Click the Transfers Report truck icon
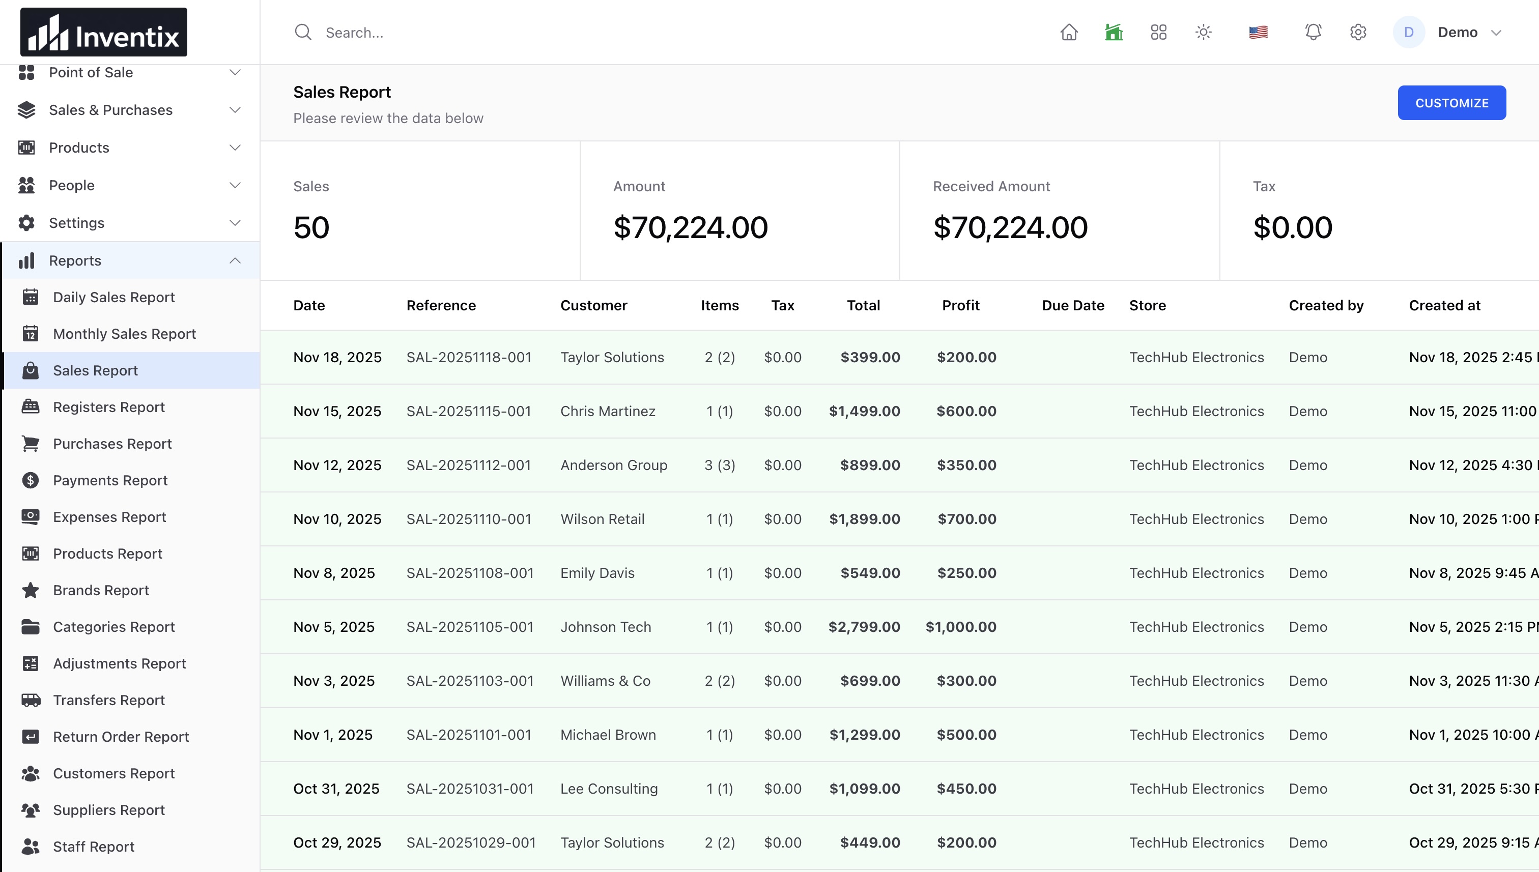Image resolution: width=1539 pixels, height=872 pixels. pyautogui.click(x=31, y=700)
